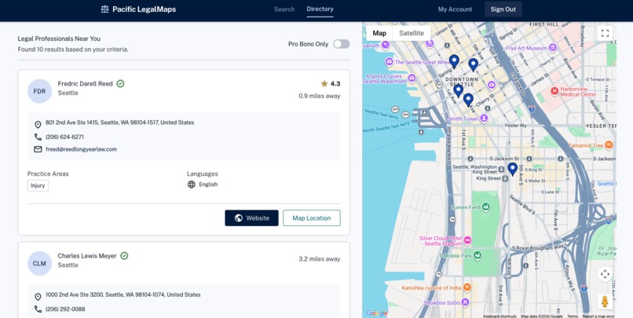The image size is (633, 318).
Task: Click the phone number (206) 624-6271
Action: (64, 137)
